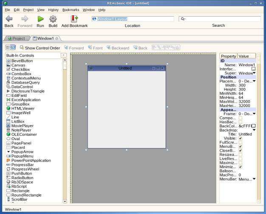Open the Backdrop property dropdown
The height and width of the screenshot is (214, 266).
click(254, 130)
